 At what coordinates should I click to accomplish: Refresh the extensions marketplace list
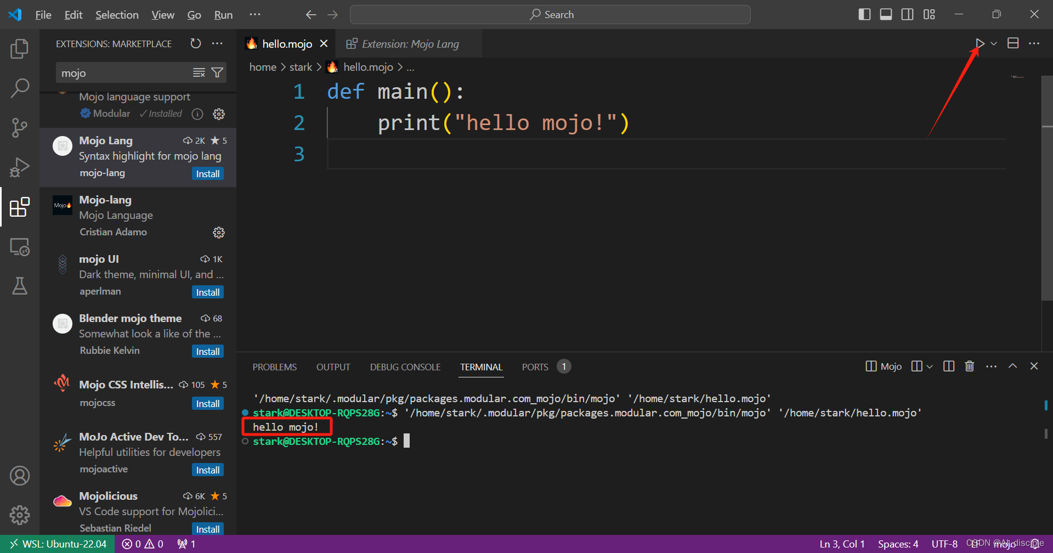coord(196,43)
